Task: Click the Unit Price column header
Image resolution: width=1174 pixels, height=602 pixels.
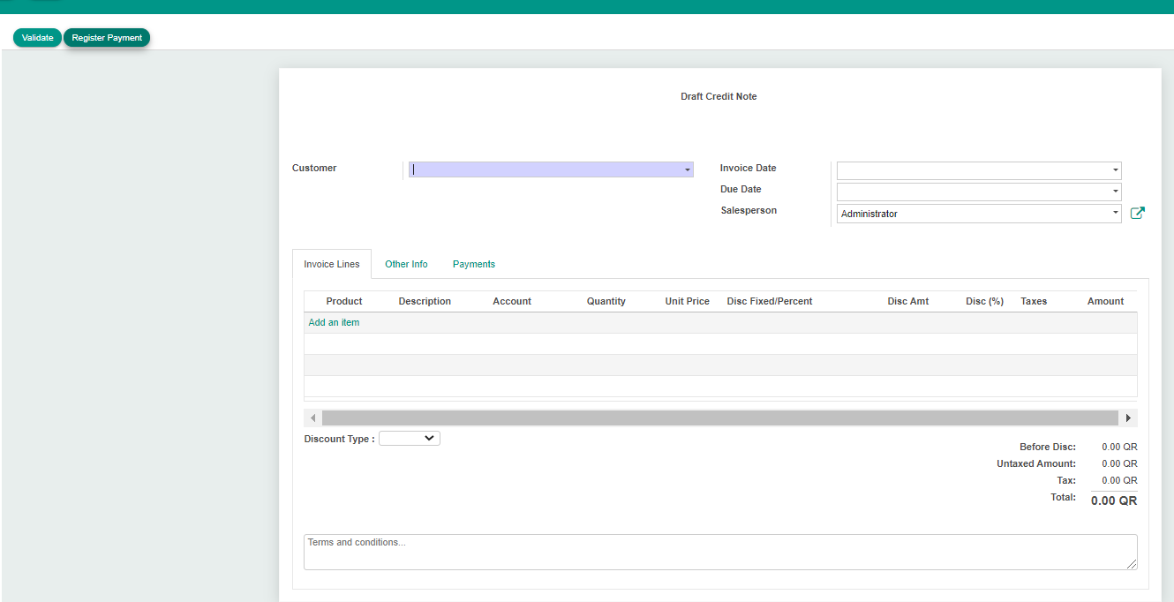Action: pyautogui.click(x=688, y=301)
